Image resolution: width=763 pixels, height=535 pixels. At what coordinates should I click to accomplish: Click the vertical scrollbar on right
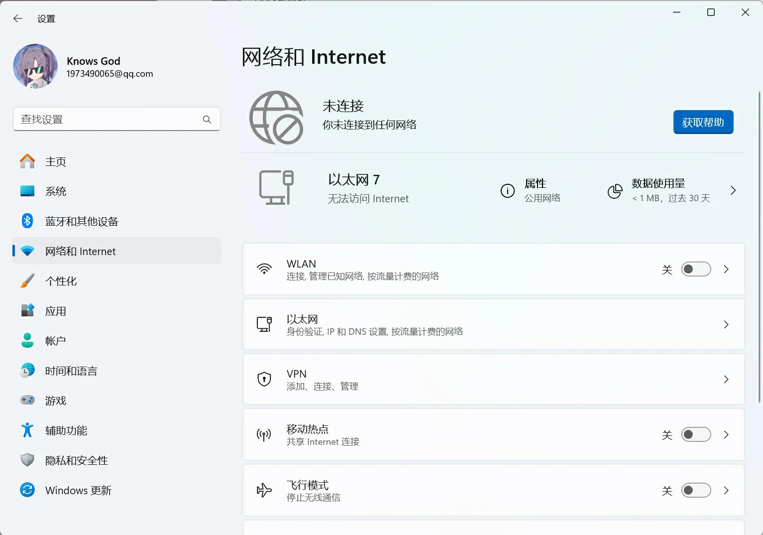tap(760, 247)
